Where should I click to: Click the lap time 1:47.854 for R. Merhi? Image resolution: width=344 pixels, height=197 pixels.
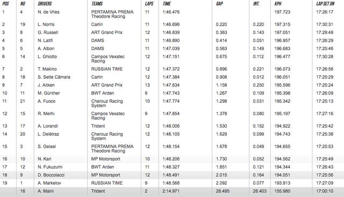[x=171, y=113]
